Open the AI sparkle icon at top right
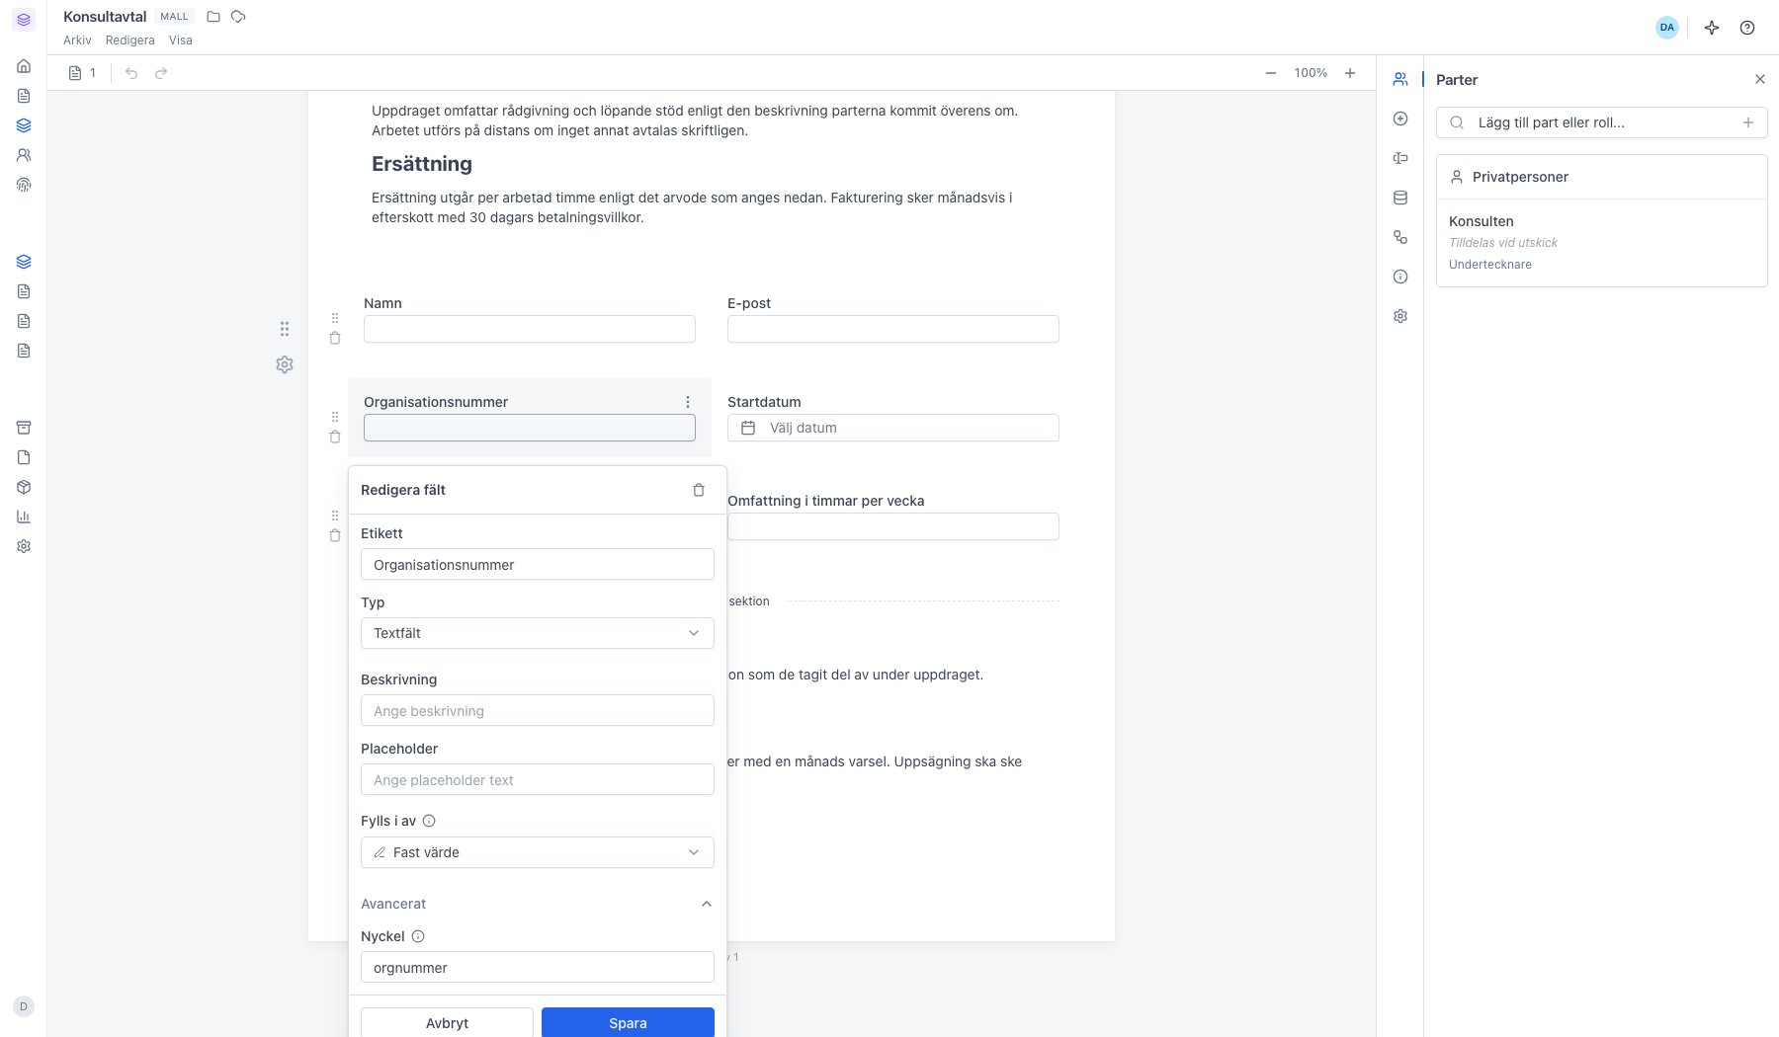 [x=1712, y=28]
